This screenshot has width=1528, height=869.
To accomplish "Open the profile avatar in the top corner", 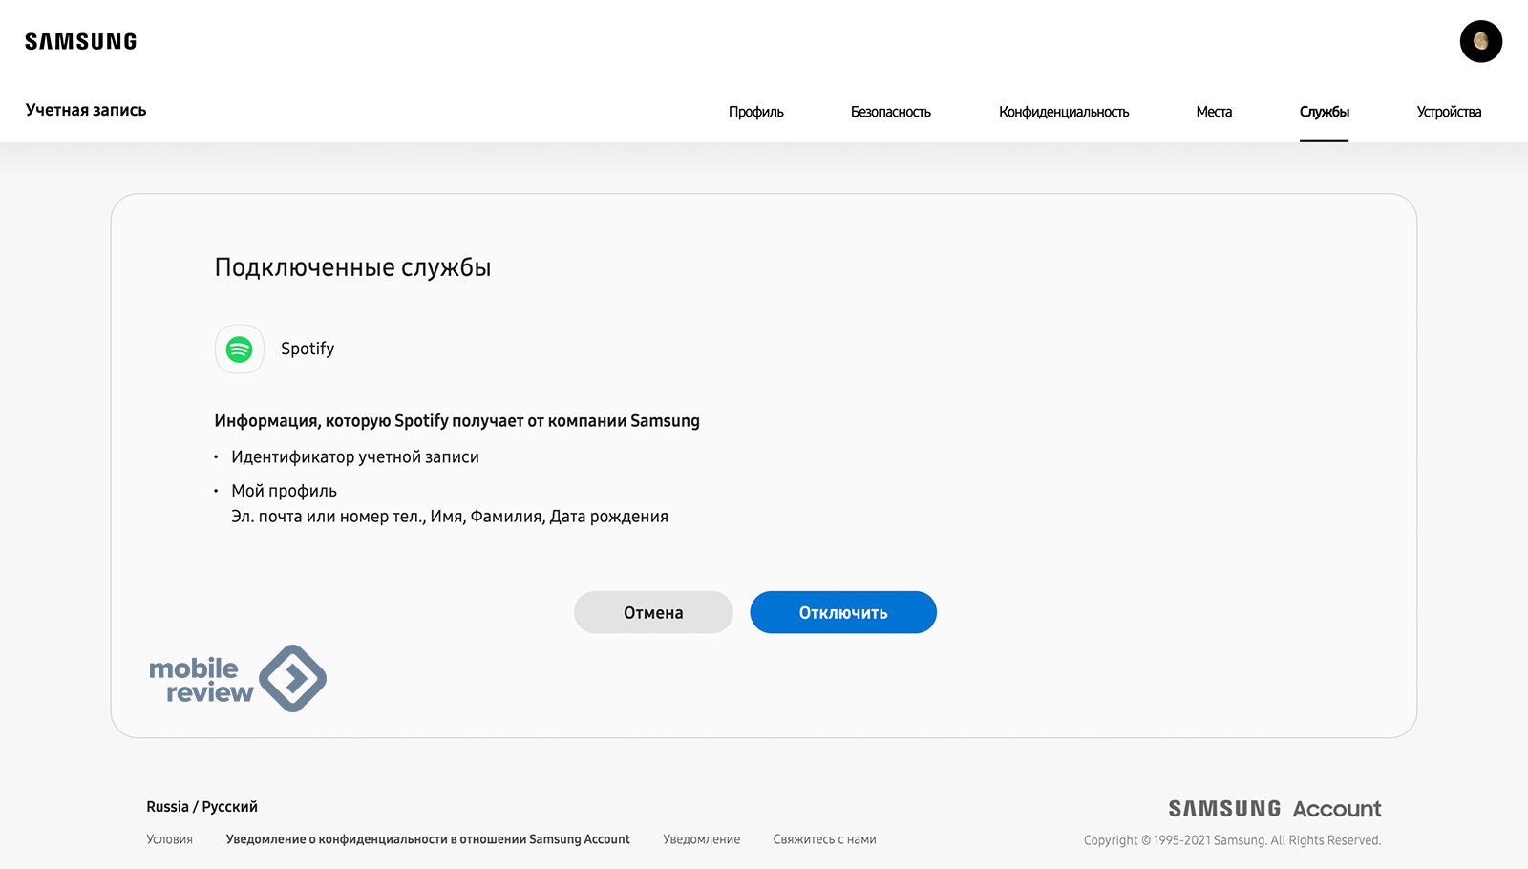I will [1481, 41].
